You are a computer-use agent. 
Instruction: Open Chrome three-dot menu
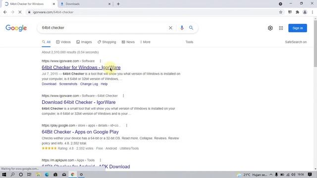pos(313,12)
